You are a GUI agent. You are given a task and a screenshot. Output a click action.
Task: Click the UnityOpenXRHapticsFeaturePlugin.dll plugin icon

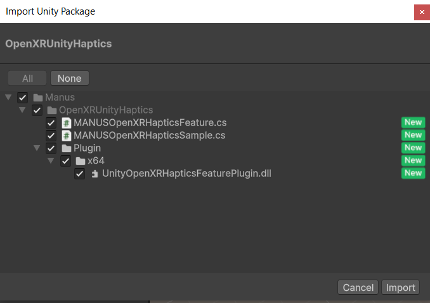click(x=94, y=174)
